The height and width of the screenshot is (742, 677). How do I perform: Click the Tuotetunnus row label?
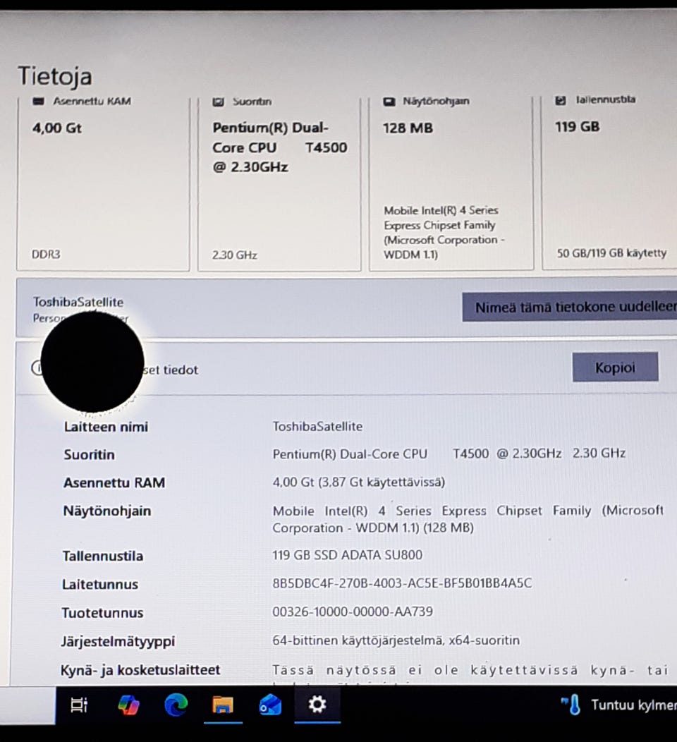click(102, 613)
